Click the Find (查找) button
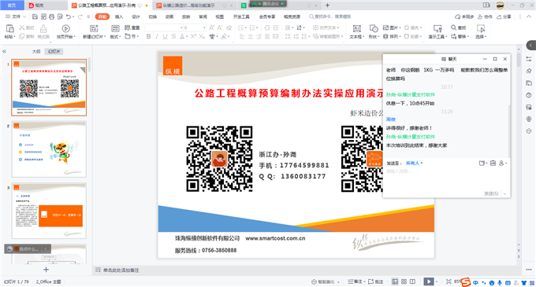 click(x=459, y=28)
